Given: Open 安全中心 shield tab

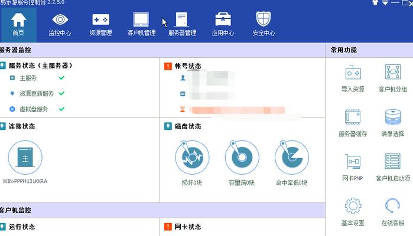Looking at the screenshot, I should click(264, 24).
